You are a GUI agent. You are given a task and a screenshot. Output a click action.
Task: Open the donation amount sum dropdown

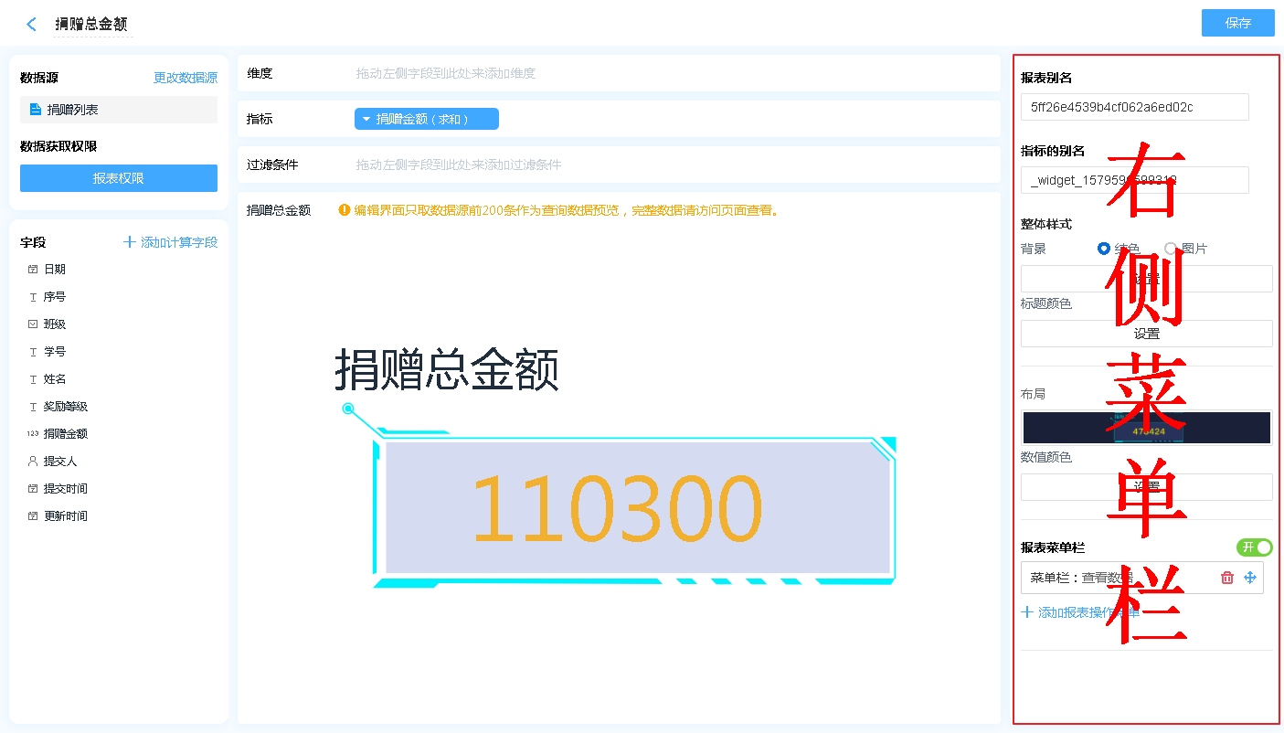426,119
